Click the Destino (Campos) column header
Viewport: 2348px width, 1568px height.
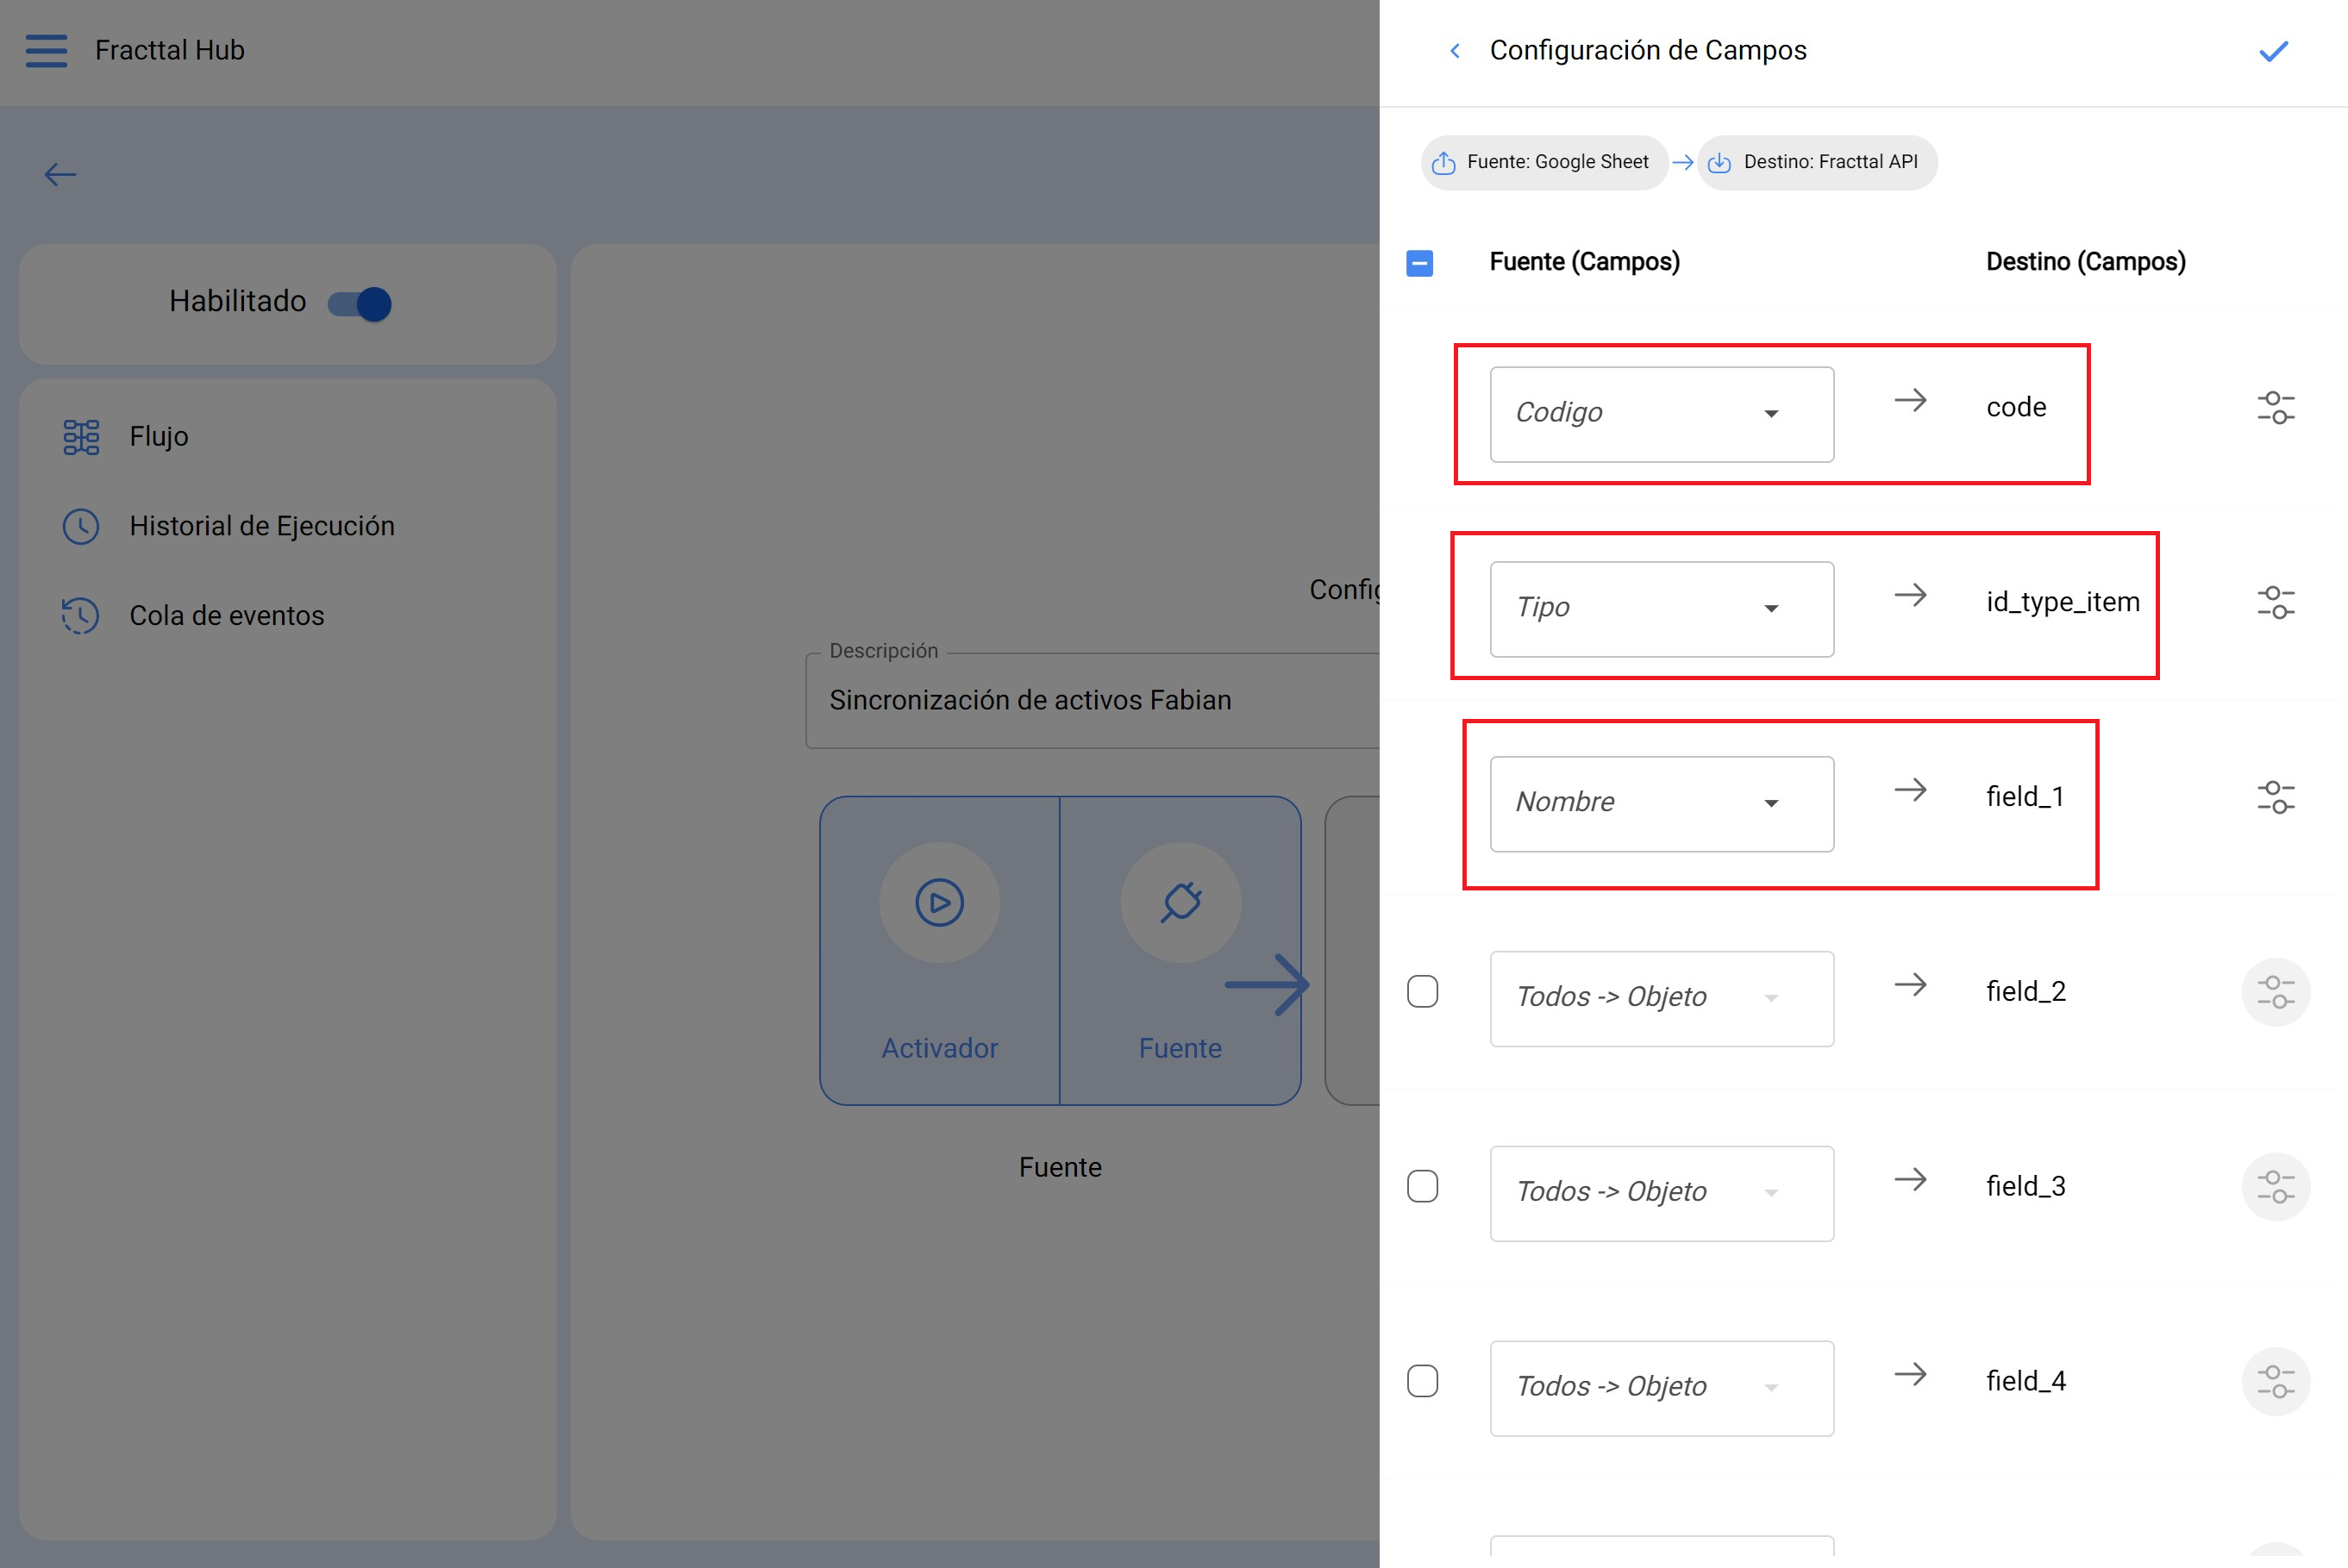(2085, 262)
